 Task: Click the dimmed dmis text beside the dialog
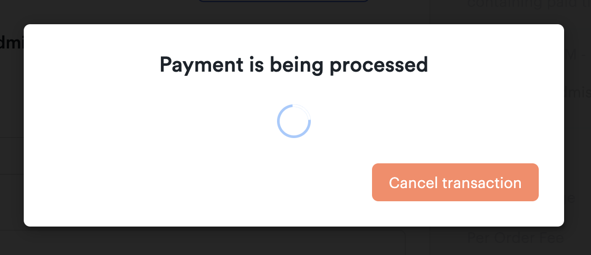point(577,92)
